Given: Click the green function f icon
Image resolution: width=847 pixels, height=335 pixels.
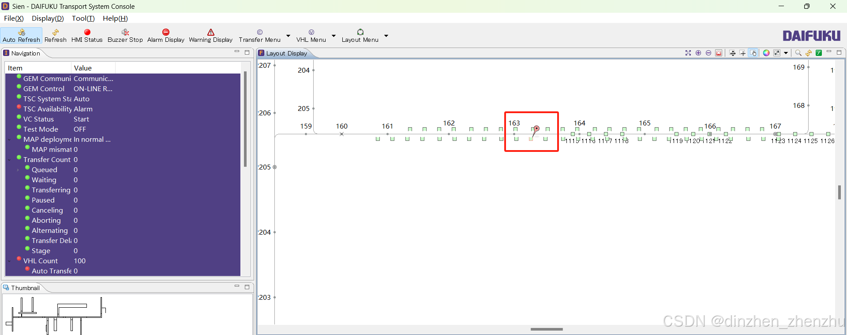Looking at the screenshot, I should point(819,53).
